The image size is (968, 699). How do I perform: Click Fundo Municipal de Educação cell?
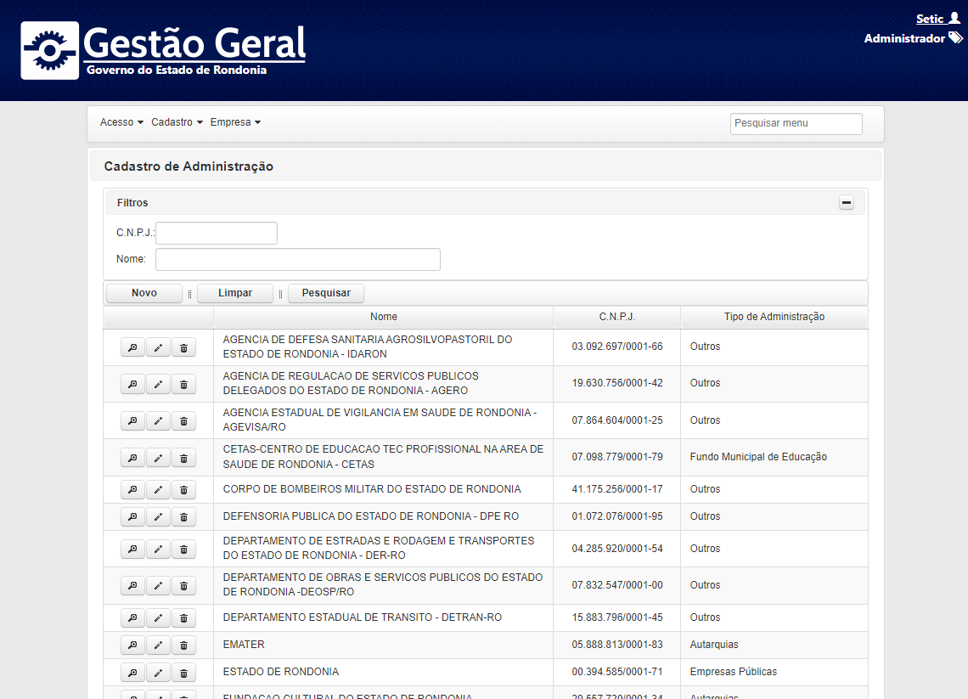[x=774, y=457]
